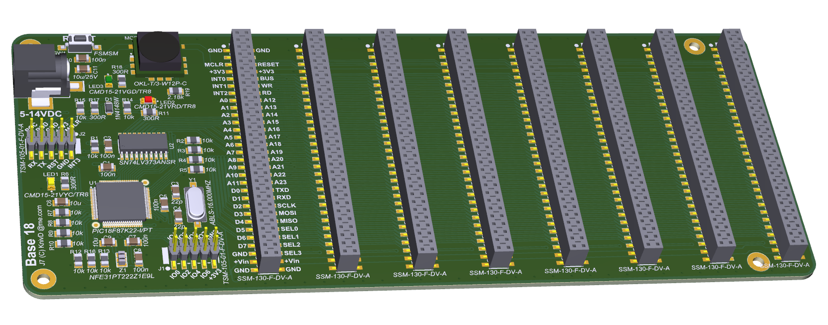Select the WR pin label
The width and height of the screenshot is (828, 325).
pos(267,86)
